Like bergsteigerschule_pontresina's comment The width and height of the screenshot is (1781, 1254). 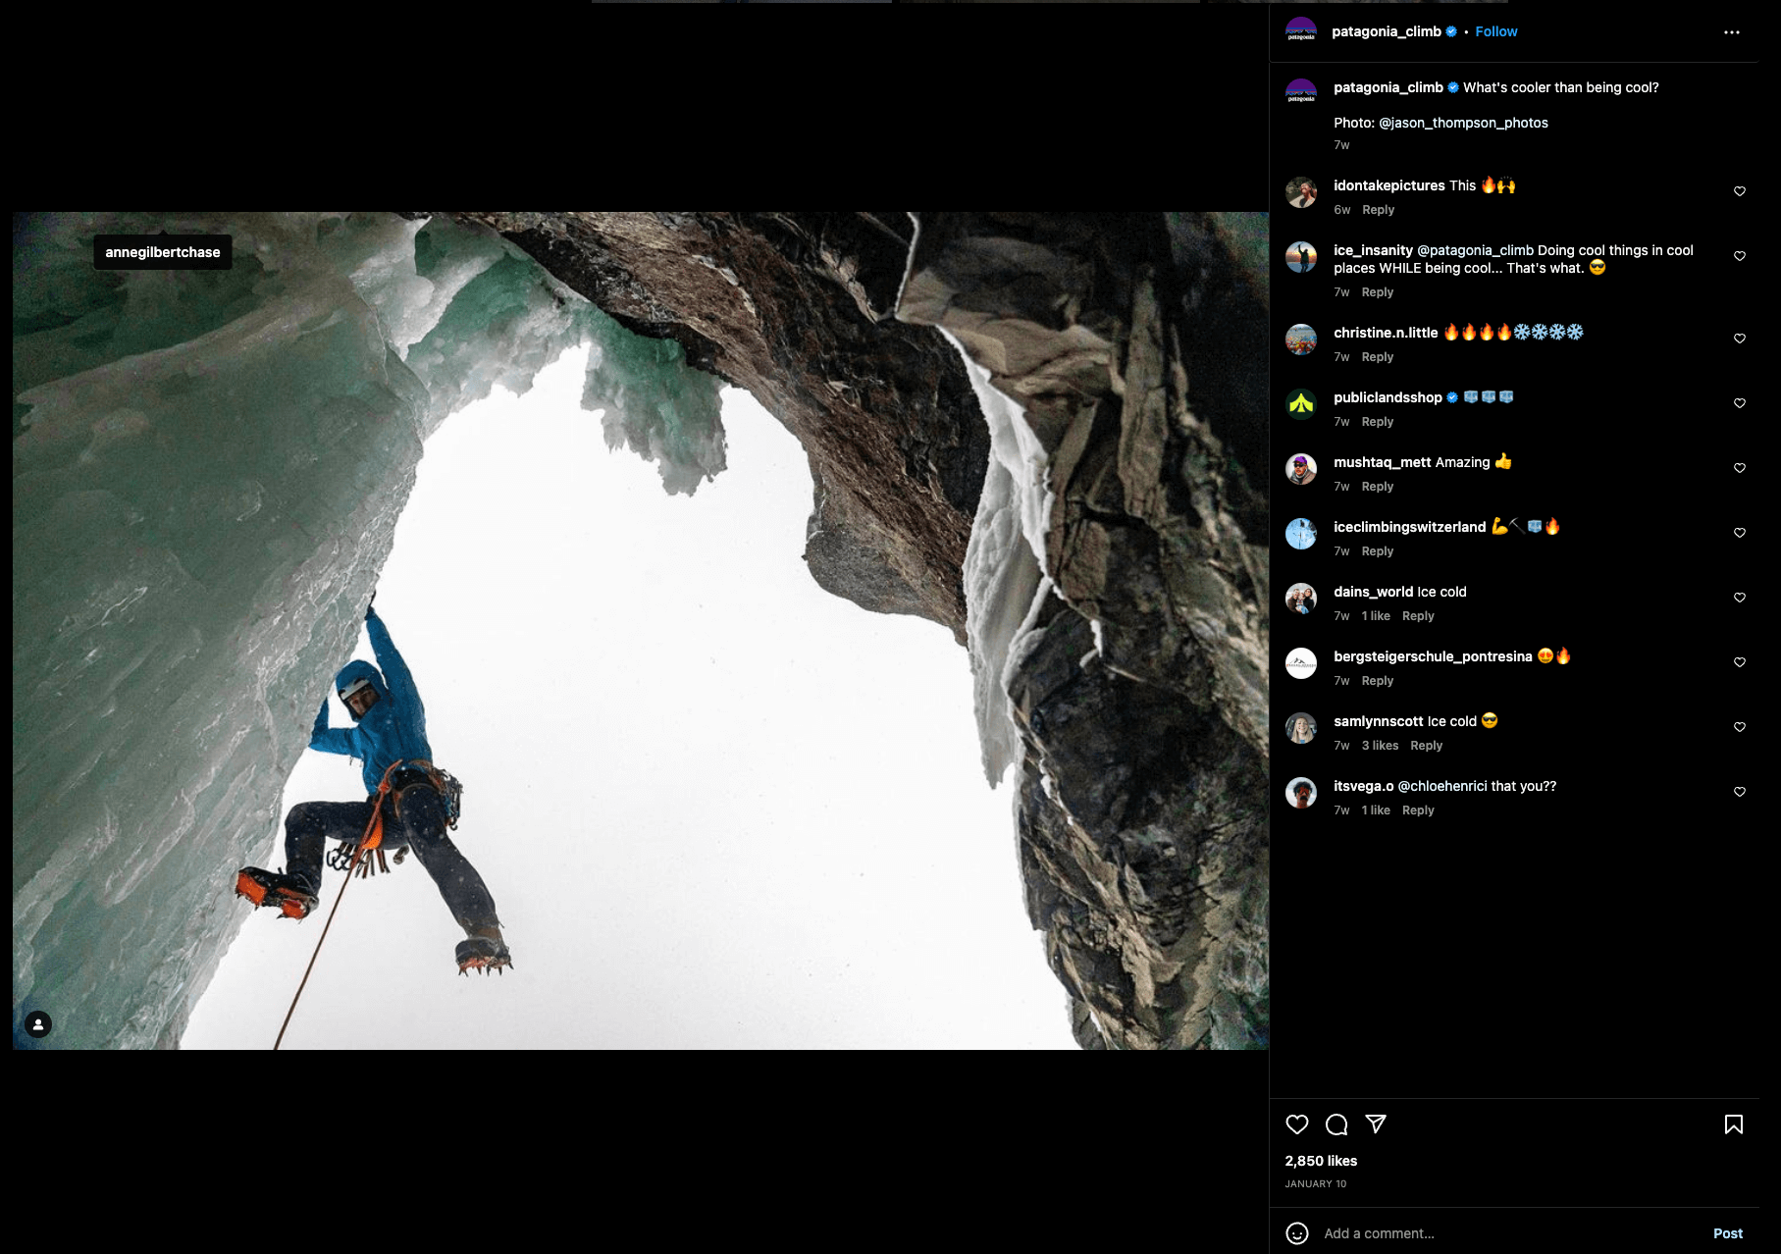1740,662
